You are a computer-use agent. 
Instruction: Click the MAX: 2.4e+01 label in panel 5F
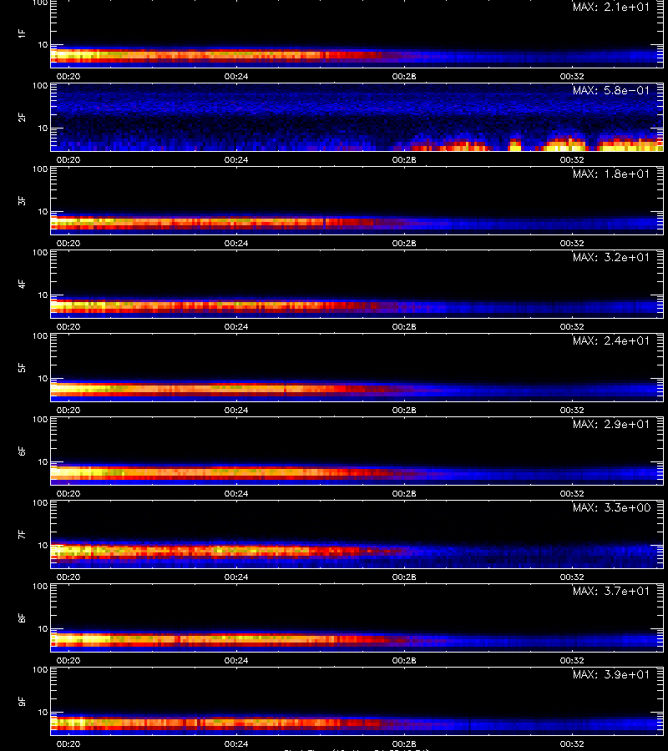(x=611, y=340)
